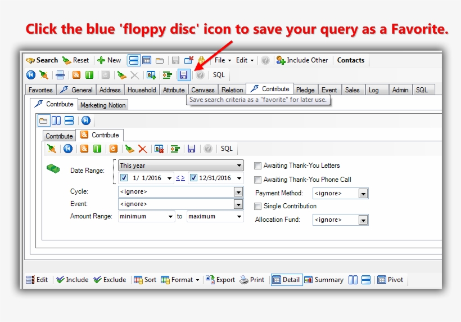The image size is (461, 322).
Task: Click the green money icon beside Date Range
Action: coord(53,169)
